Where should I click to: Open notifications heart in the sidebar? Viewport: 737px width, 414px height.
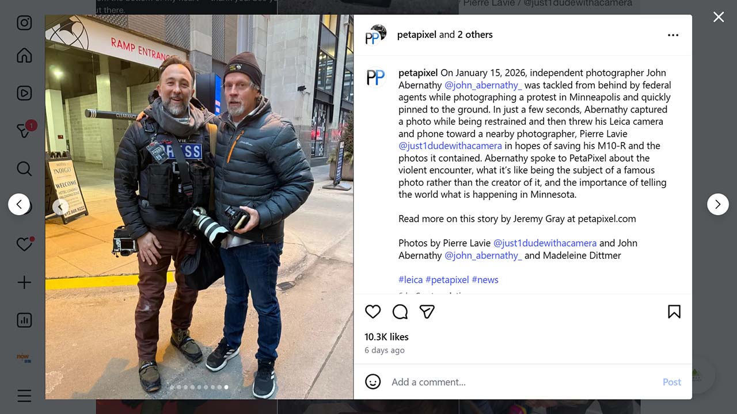pos(24,244)
